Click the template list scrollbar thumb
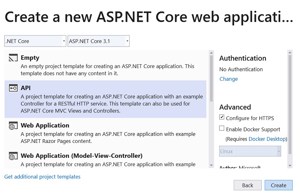The width and height of the screenshot is (300, 194). coord(211,78)
